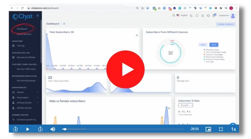Toggle the sidebar collapse icon beside the logo
Viewport: 251px width, 139px height.
[x=38, y=16]
